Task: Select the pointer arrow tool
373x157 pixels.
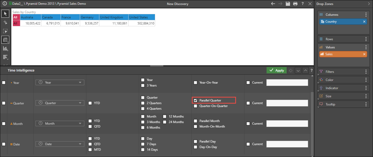Action: 5,14
